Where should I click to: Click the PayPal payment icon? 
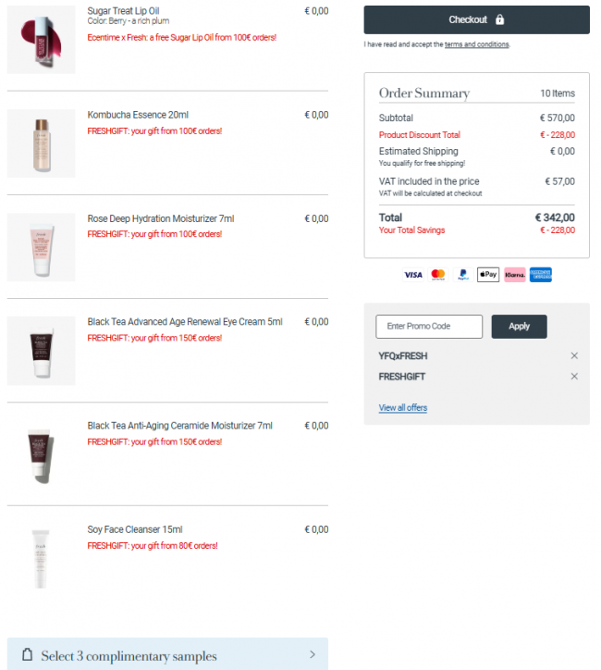point(463,275)
